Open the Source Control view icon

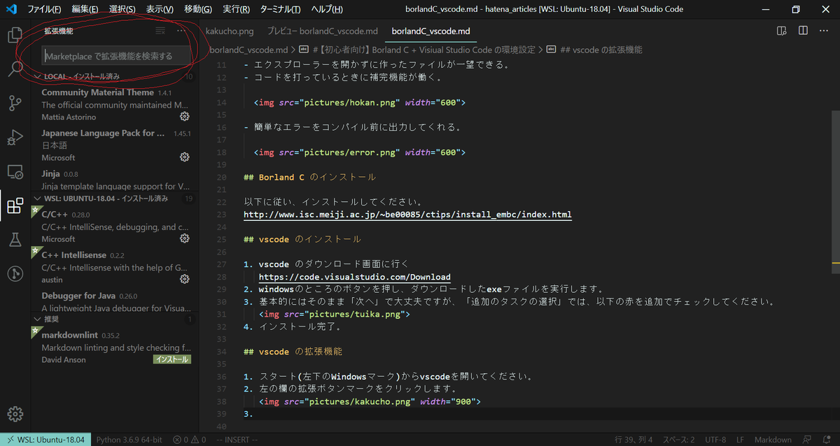pos(15,103)
